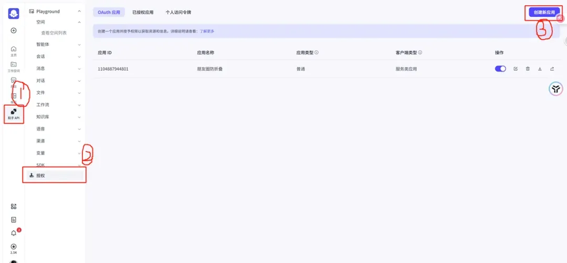This screenshot has width=567, height=263.
Task: Click the plus create icon in left rail
Action: pyautogui.click(x=14, y=30)
